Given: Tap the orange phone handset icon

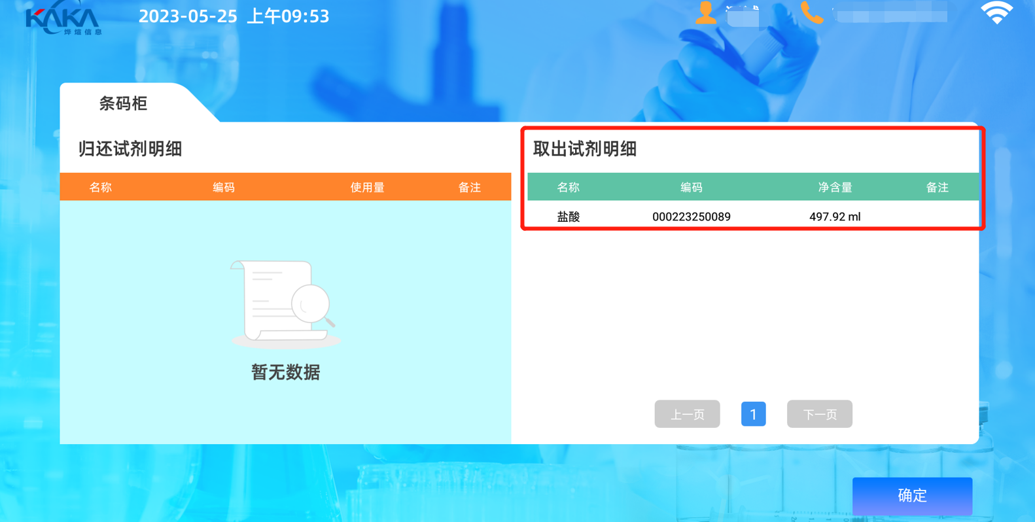Looking at the screenshot, I should point(811,13).
